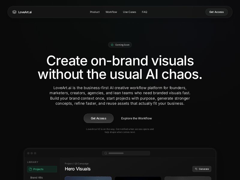
Task: Click the Generate button
Action: 202,169
